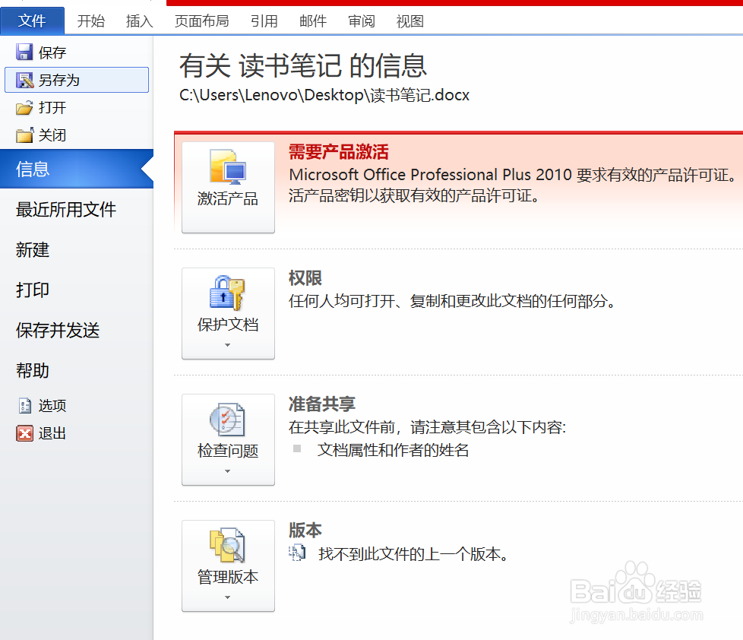This screenshot has height=640, width=743.
Task: Click the 检查问题 button label
Action: click(x=228, y=451)
